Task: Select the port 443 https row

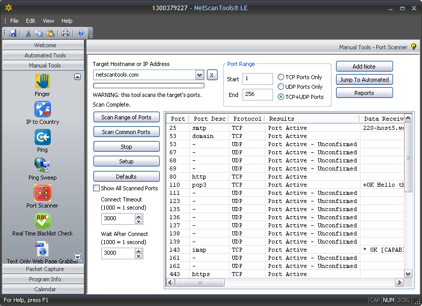Action: [x=285, y=274]
